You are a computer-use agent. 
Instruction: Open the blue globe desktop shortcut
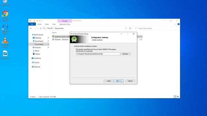pos(5,29)
